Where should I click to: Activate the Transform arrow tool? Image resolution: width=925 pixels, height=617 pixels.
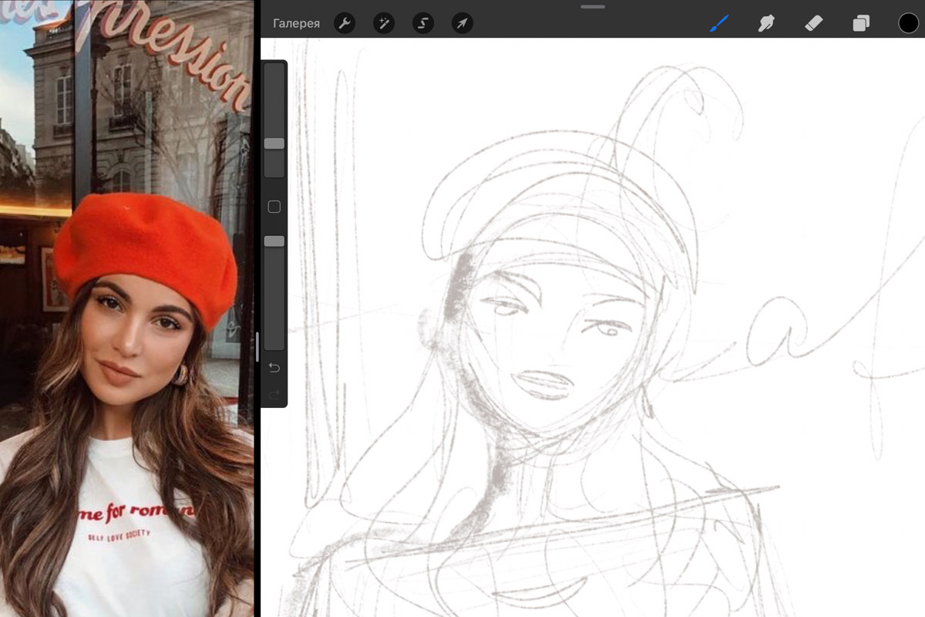(x=462, y=23)
